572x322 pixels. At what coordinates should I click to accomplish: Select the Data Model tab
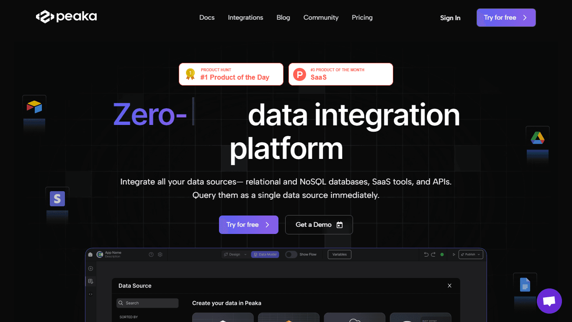pos(265,254)
